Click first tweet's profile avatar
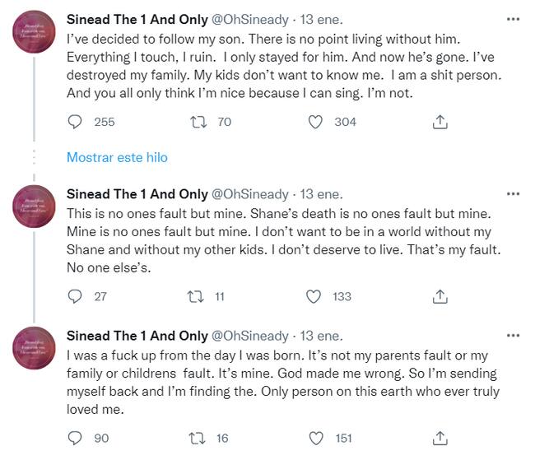This screenshot has height=455, width=535. 34,38
